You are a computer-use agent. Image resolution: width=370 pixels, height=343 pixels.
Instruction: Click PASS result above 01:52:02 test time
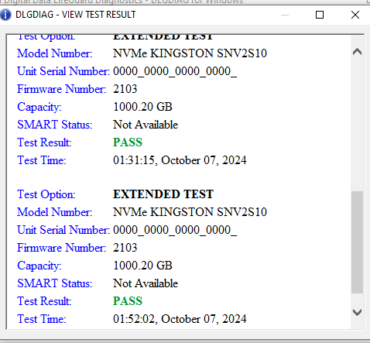coord(128,301)
